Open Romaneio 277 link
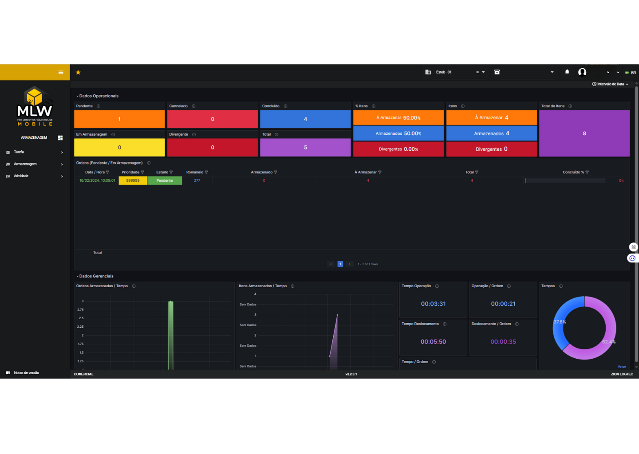 pos(197,181)
